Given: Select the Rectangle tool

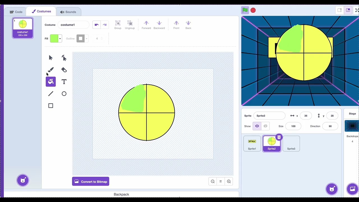Looking at the screenshot, I should tap(50, 106).
